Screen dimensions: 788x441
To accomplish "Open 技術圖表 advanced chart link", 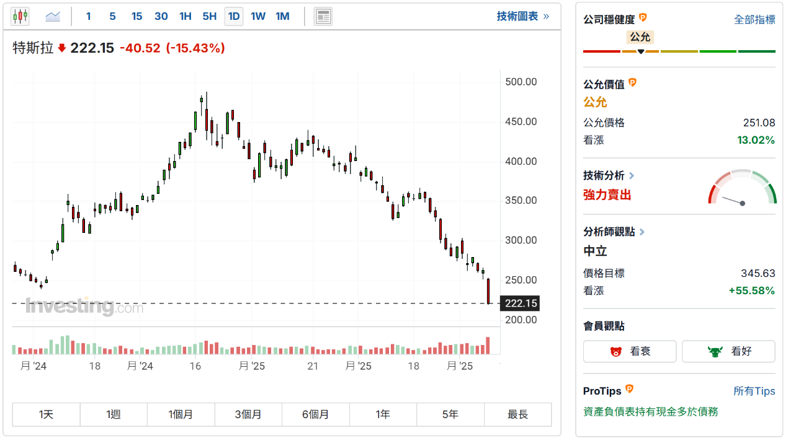I will [522, 16].
